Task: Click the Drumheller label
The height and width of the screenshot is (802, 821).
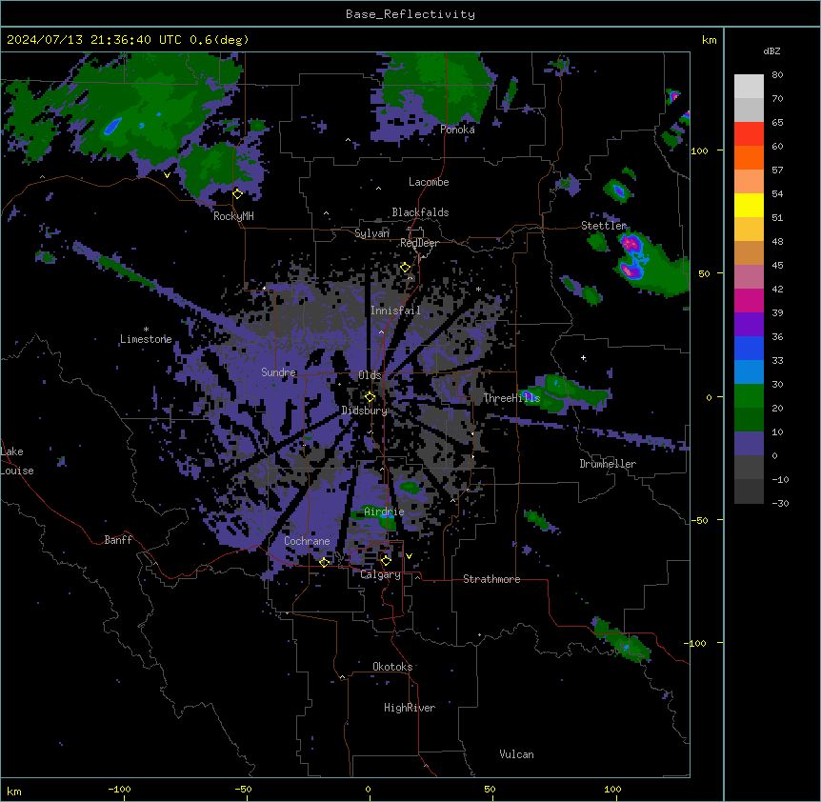Action: click(x=608, y=464)
